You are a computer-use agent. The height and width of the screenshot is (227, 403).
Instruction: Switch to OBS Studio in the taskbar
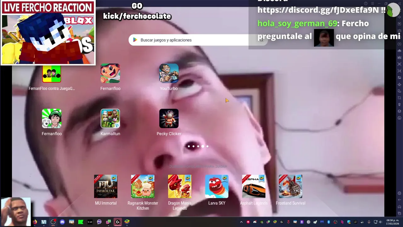(53, 222)
